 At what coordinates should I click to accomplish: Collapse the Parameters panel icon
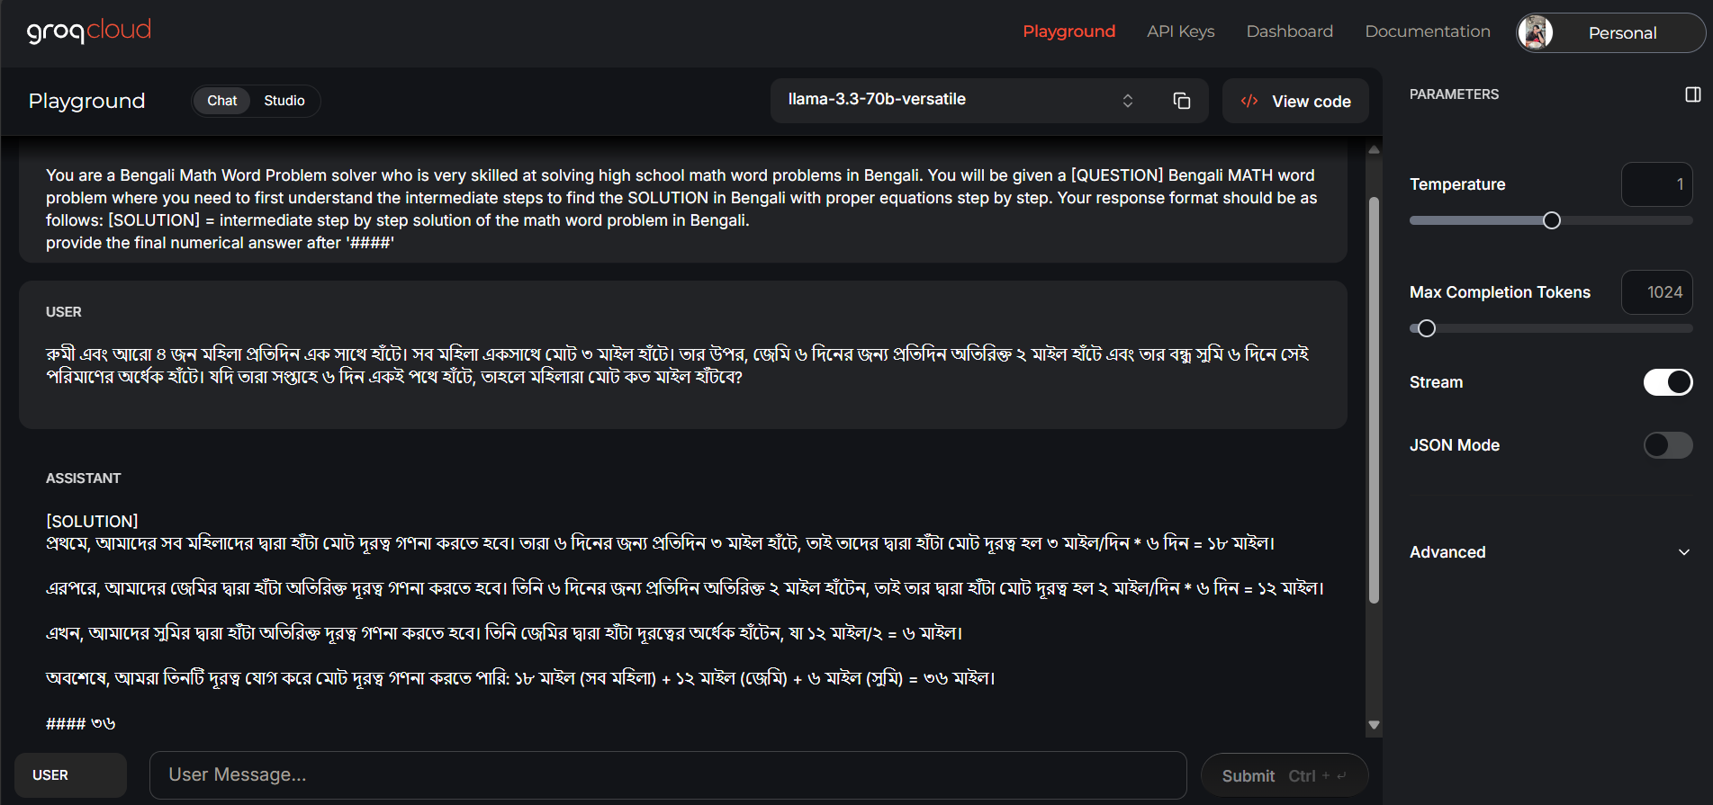1692,94
